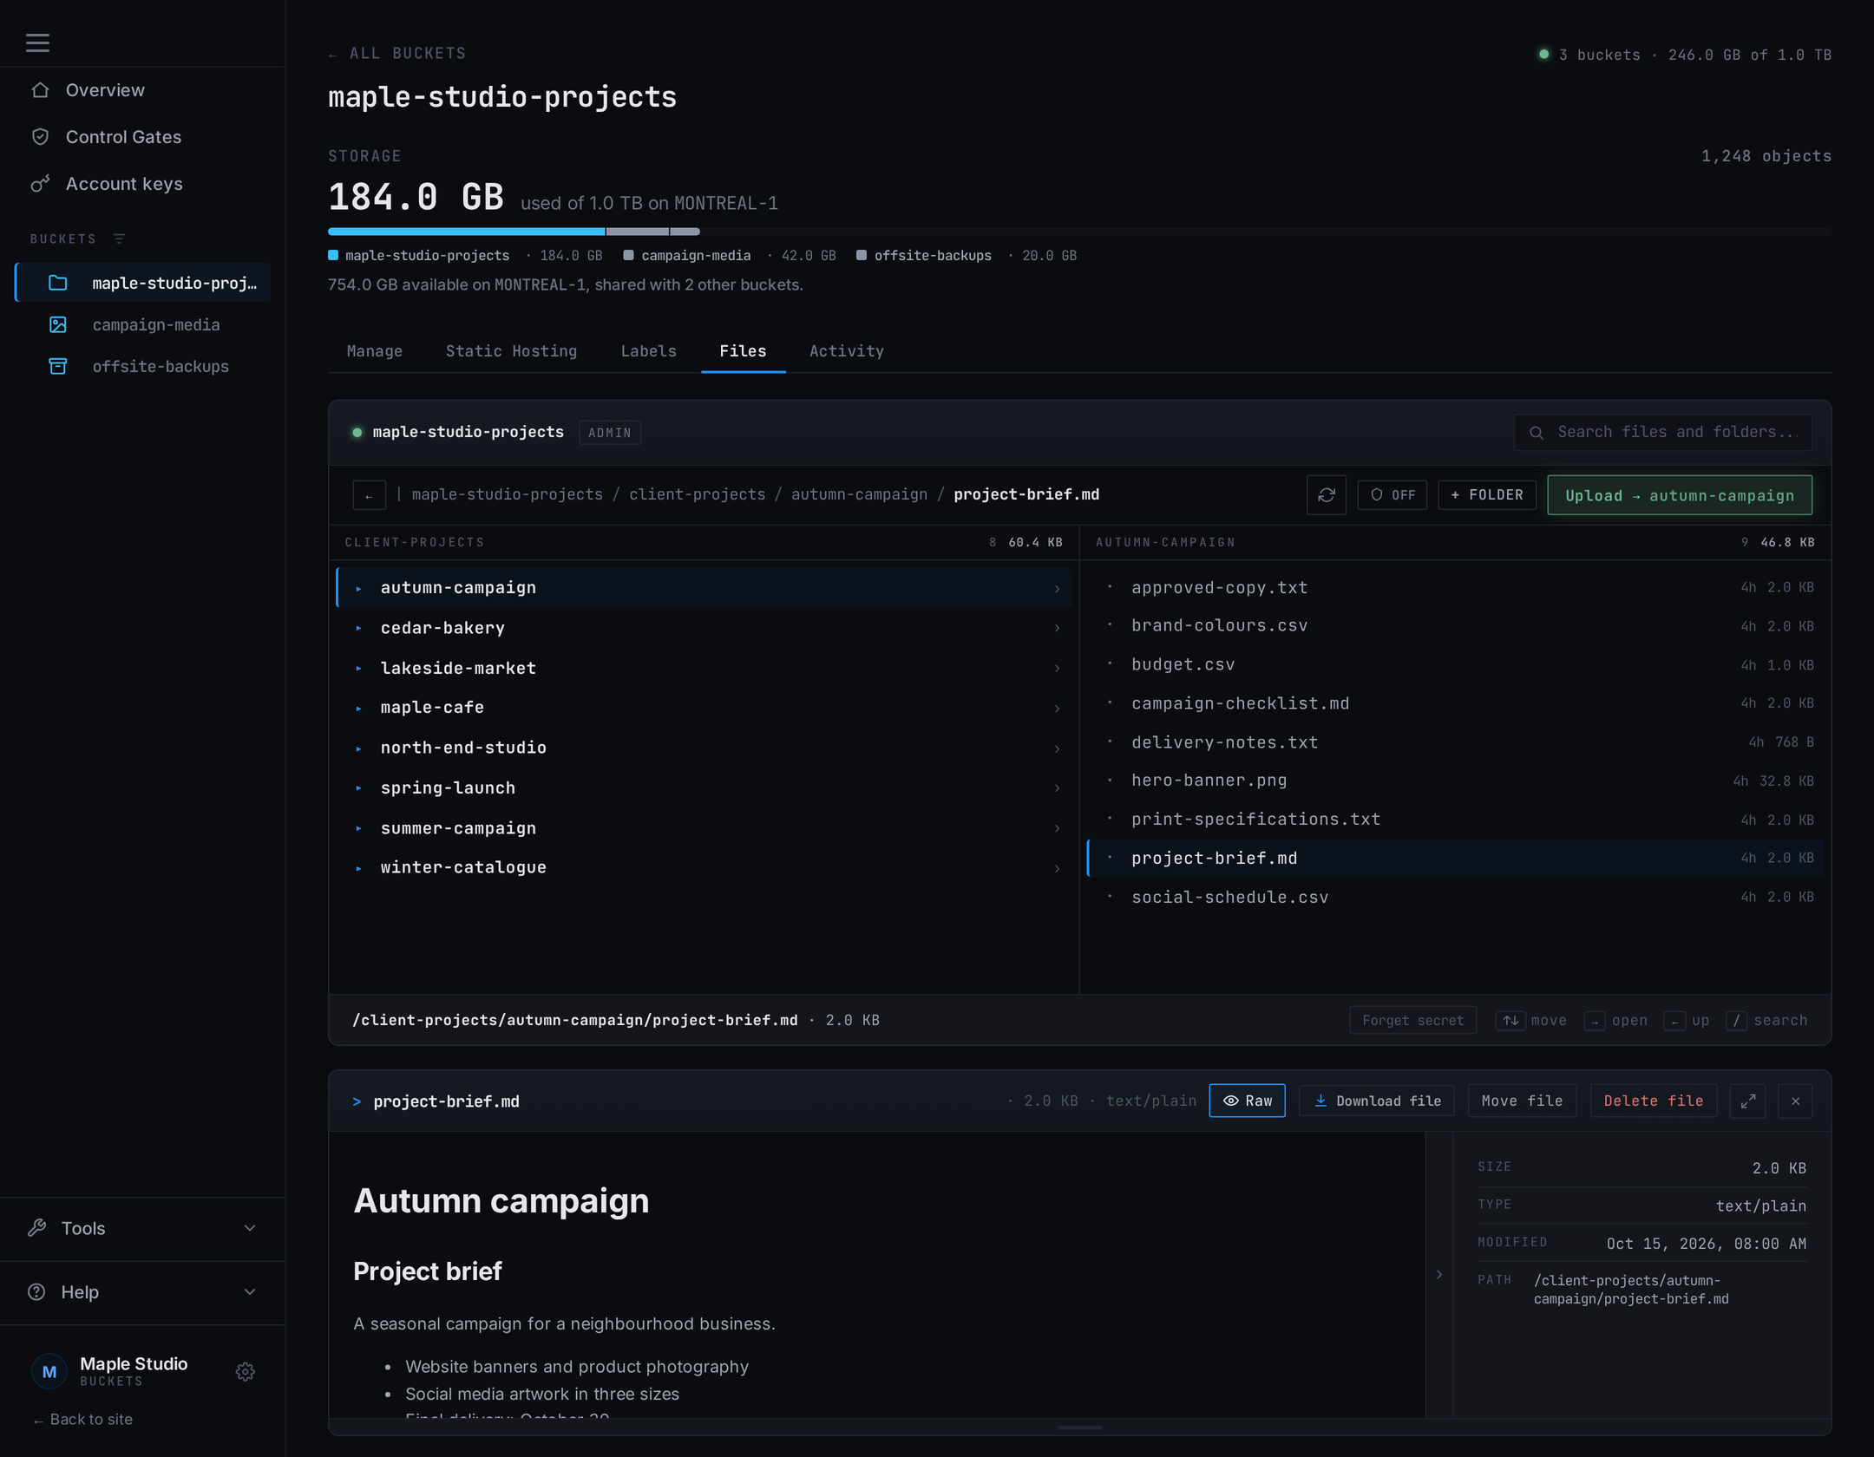The width and height of the screenshot is (1874, 1457).
Task: Click the Control Gates shield icon
Action: (40, 137)
